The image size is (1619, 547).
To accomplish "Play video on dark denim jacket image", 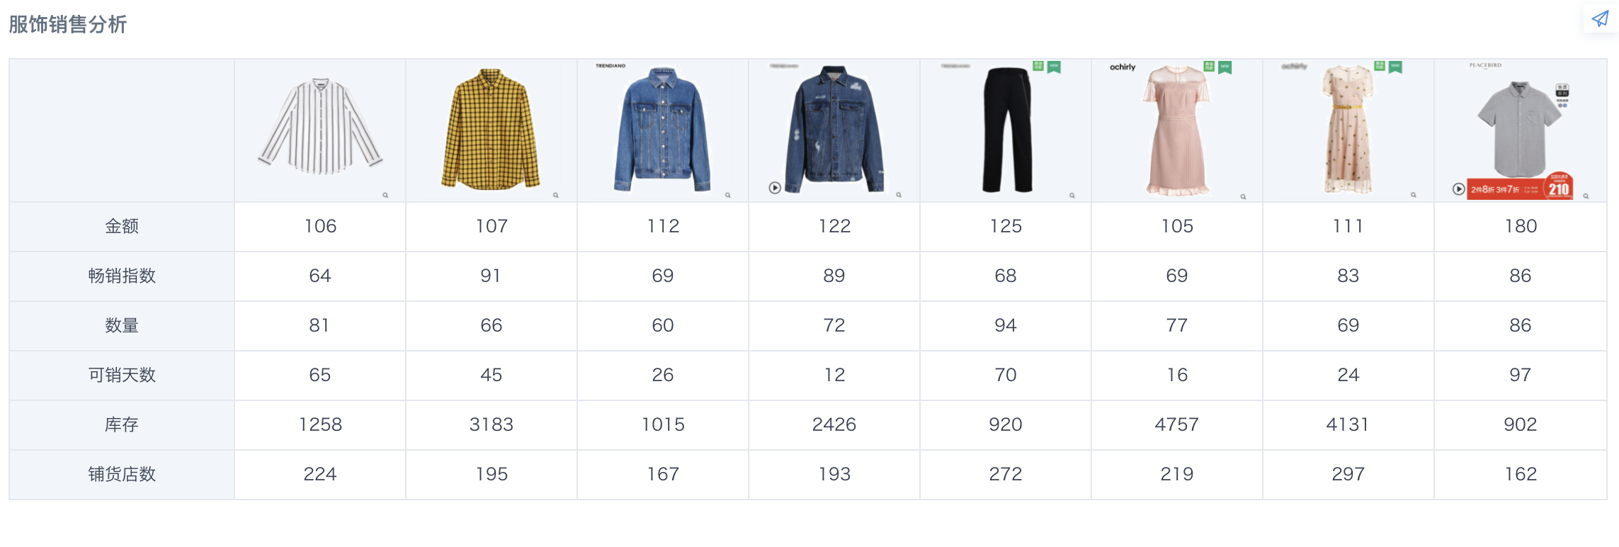I will point(775,188).
